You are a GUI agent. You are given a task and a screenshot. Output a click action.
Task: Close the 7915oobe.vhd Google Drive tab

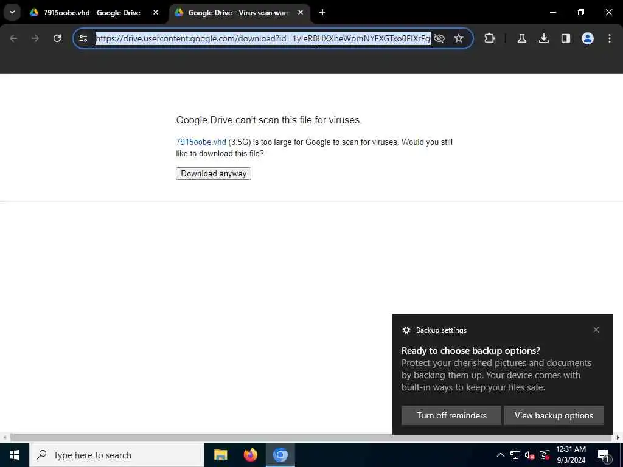click(156, 13)
